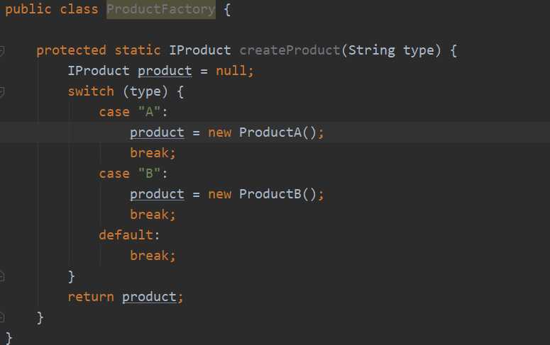Click the createProduct method name
This screenshot has width=550, height=345.
click(290, 50)
